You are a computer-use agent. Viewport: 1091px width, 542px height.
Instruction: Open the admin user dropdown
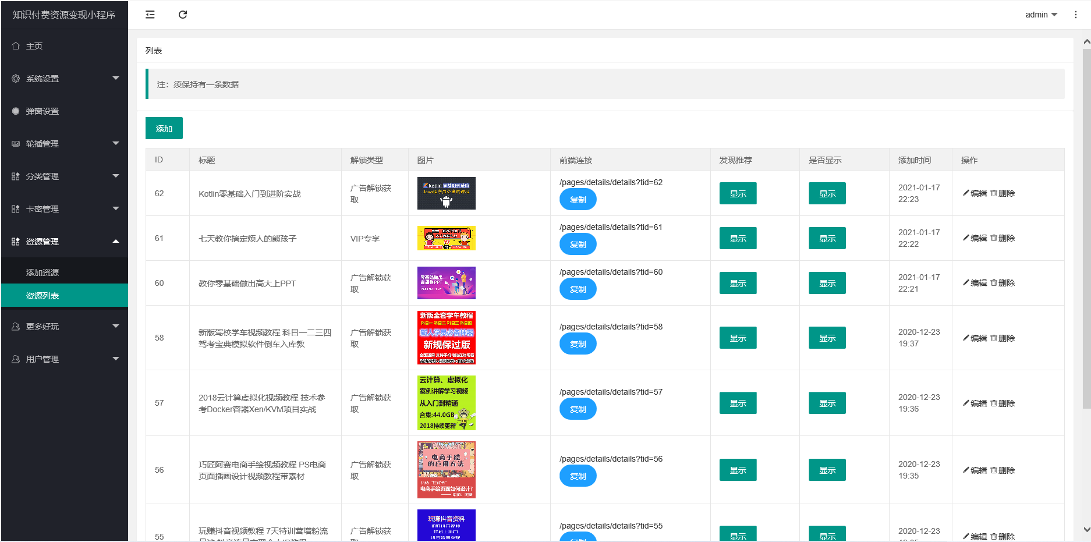pos(1041,15)
